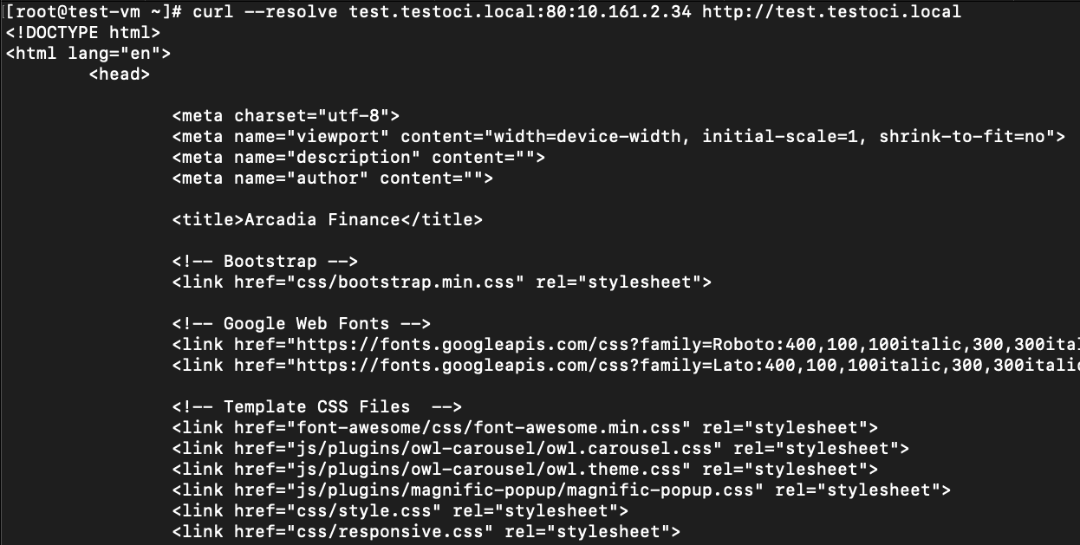
Task: Click the meta author line
Action: click(x=333, y=178)
